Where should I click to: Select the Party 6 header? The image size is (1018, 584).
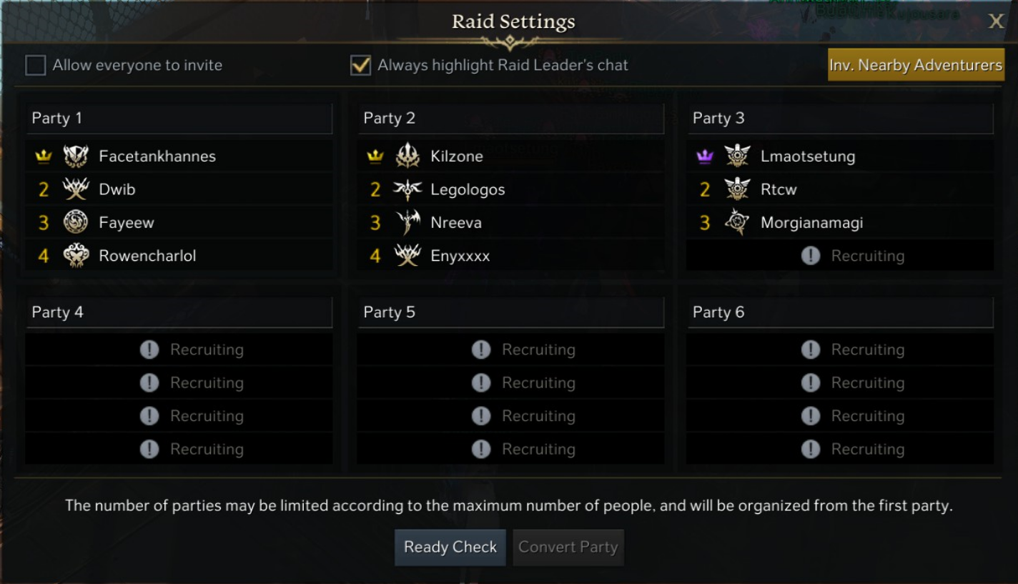pos(840,312)
